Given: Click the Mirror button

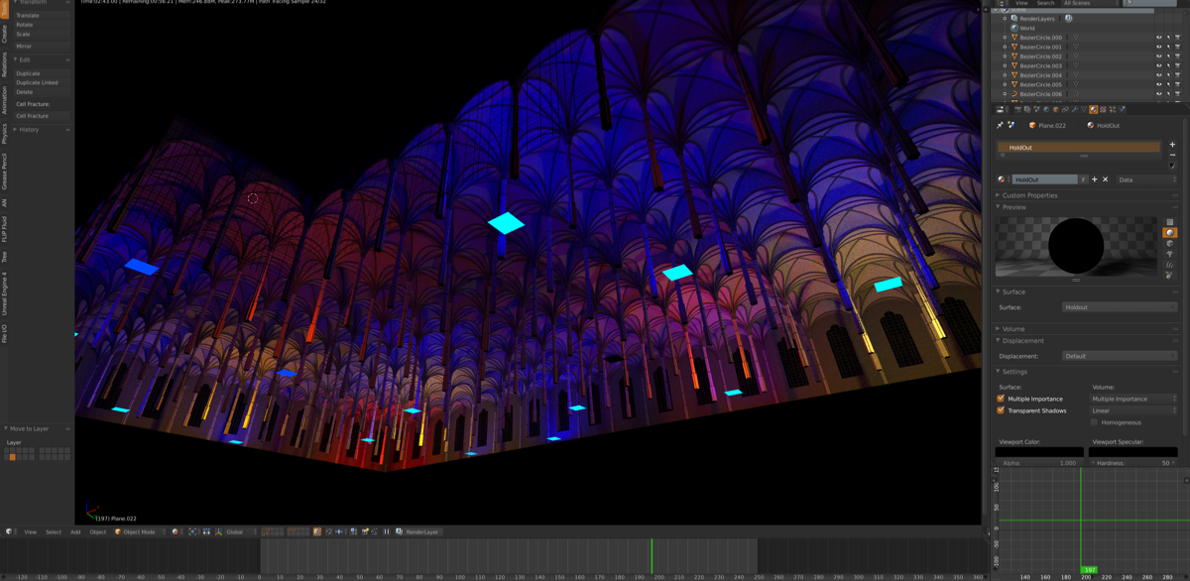Looking at the screenshot, I should point(40,47).
